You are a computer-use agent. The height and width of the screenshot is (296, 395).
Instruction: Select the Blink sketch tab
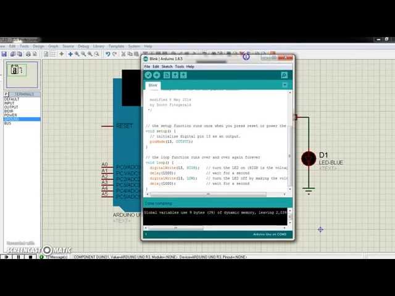point(153,85)
